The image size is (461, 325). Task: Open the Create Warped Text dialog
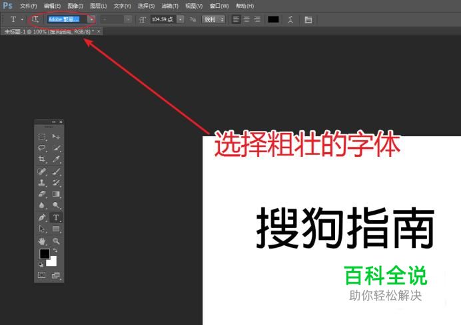click(x=290, y=19)
